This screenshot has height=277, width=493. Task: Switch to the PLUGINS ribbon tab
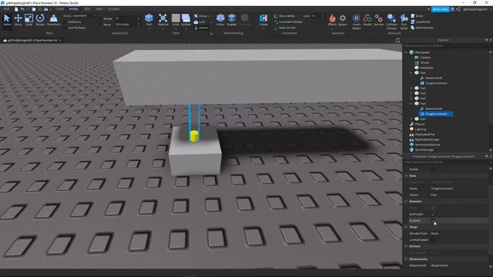pyautogui.click(x=113, y=9)
